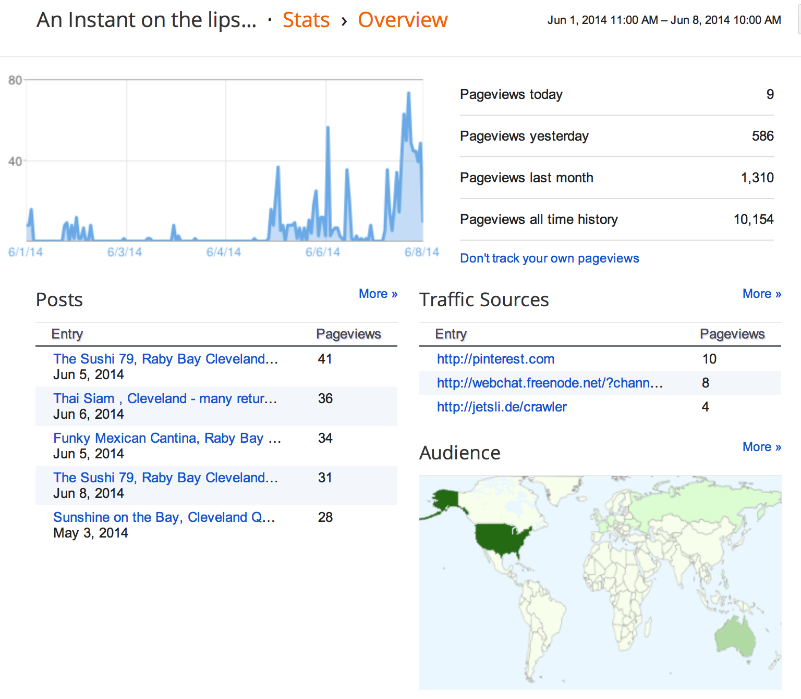Viewport: 801px width, 699px height.
Task: Click the Pageviews today count of 9
Action: tap(770, 94)
